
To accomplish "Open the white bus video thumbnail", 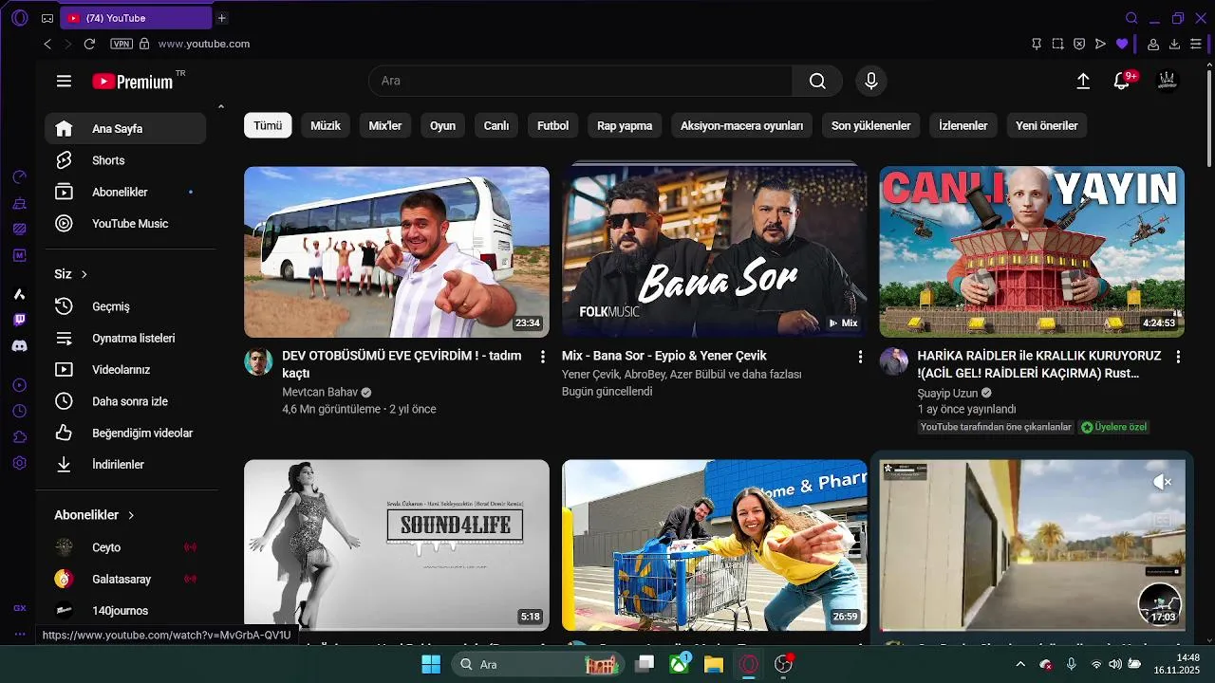I will (x=397, y=251).
